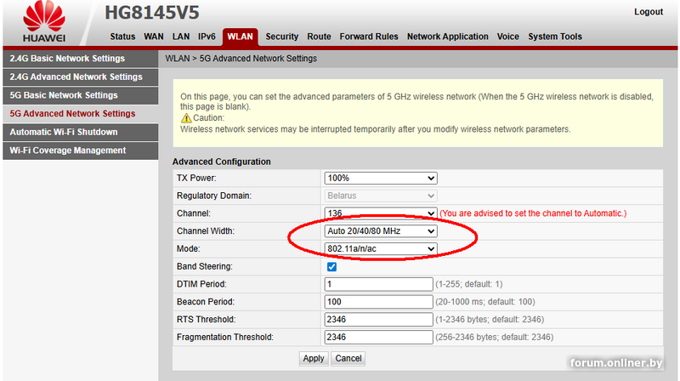Viewport: 680px width, 381px height.
Task: Select the WLAN tab
Action: 241,37
